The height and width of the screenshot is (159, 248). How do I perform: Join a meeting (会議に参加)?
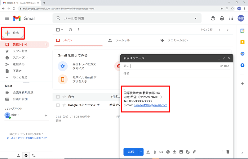pos(20,99)
